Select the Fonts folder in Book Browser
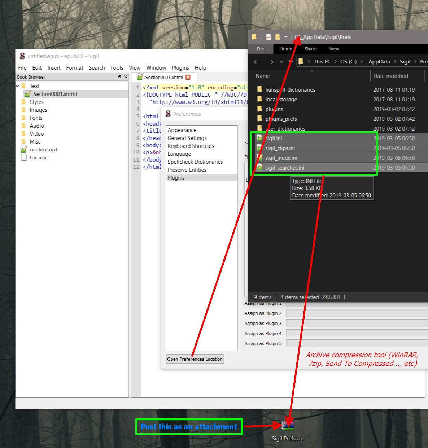Screen dimensions: 428x448 (x=36, y=118)
